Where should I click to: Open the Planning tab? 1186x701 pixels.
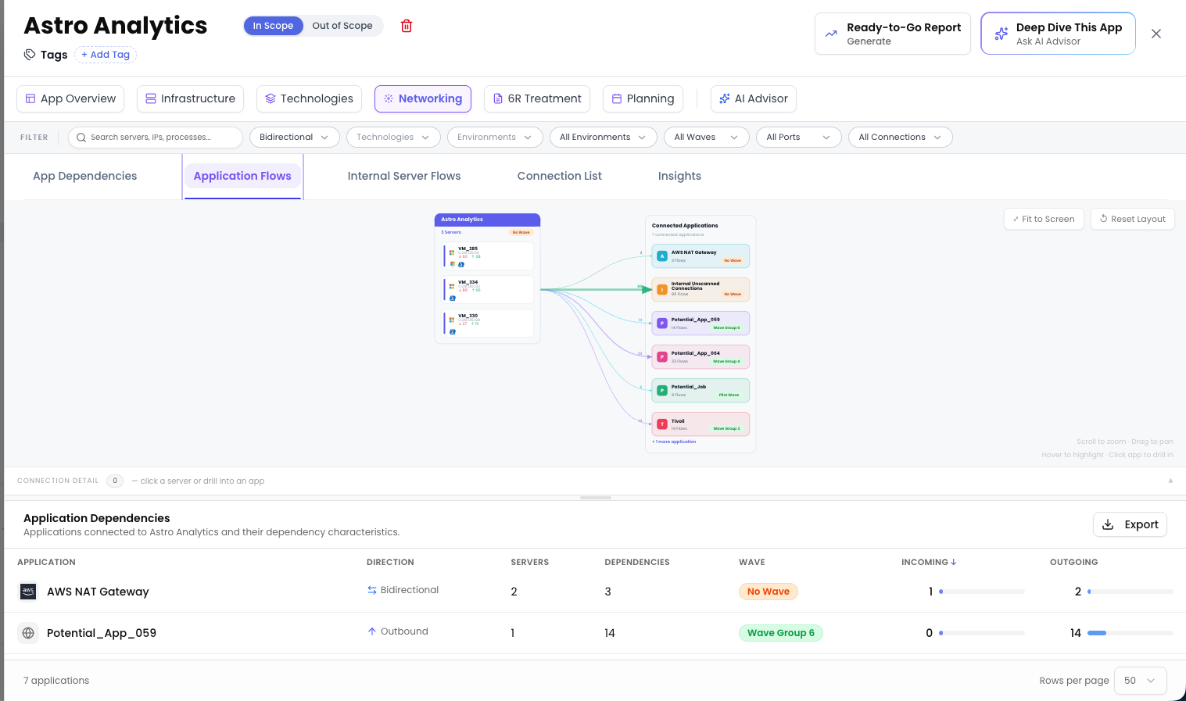pos(643,98)
